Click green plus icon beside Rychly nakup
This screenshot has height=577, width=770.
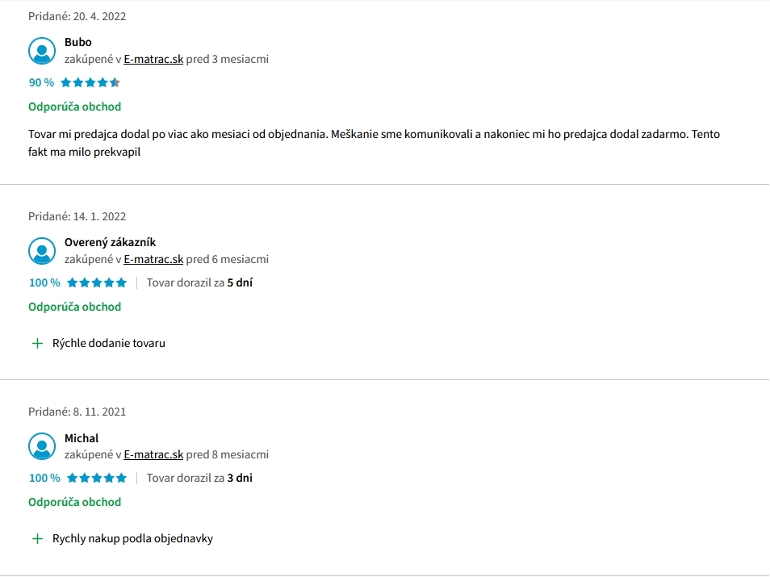pos(37,539)
